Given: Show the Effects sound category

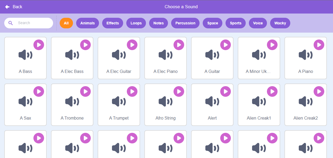Looking at the screenshot, I should point(113,23).
